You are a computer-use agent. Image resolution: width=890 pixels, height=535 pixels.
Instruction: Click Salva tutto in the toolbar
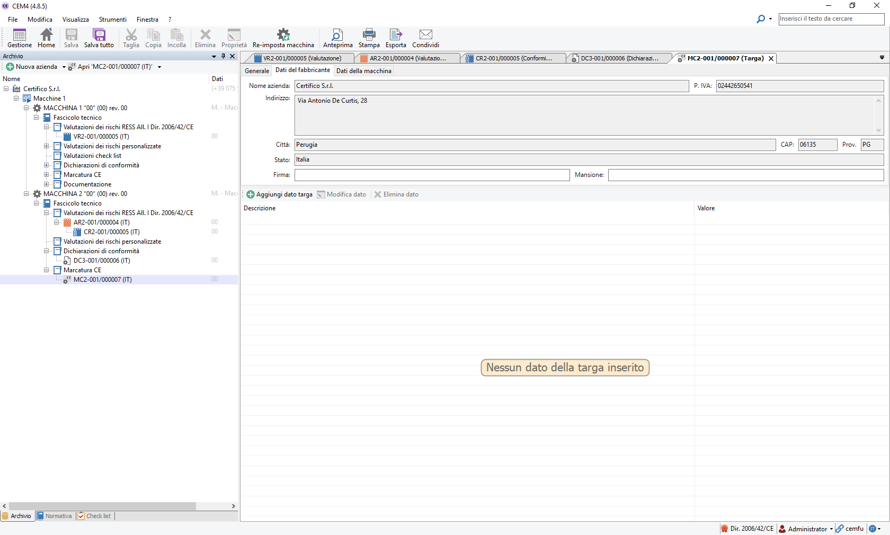coord(99,38)
